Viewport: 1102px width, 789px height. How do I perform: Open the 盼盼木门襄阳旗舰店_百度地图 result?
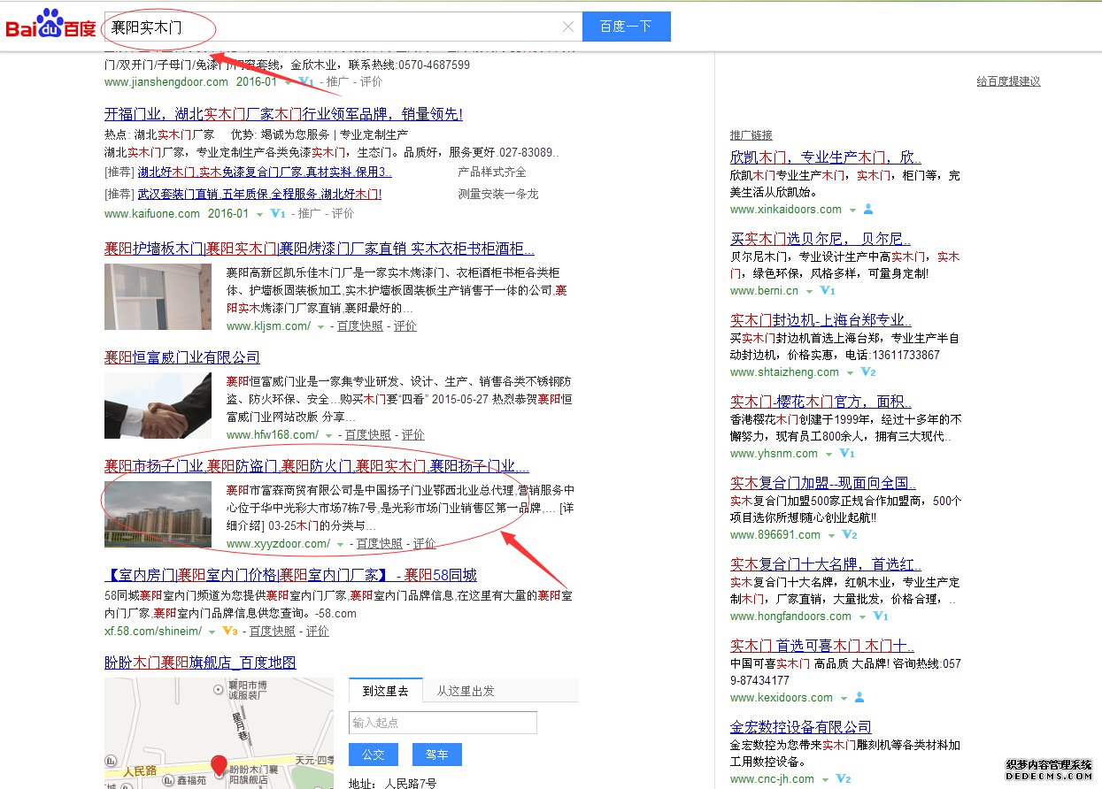(200, 663)
